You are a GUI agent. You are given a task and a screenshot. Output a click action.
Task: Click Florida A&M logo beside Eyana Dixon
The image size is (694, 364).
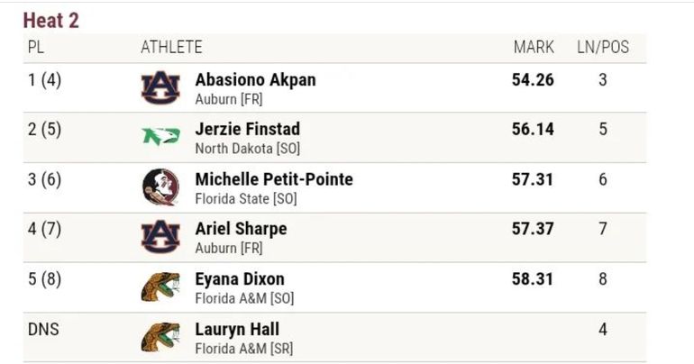[160, 287]
